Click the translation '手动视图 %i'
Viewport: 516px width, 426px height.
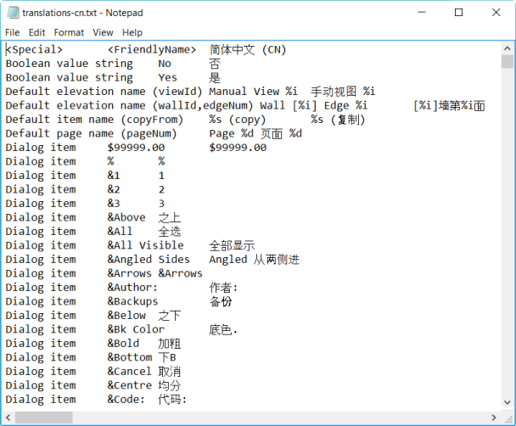(x=343, y=92)
